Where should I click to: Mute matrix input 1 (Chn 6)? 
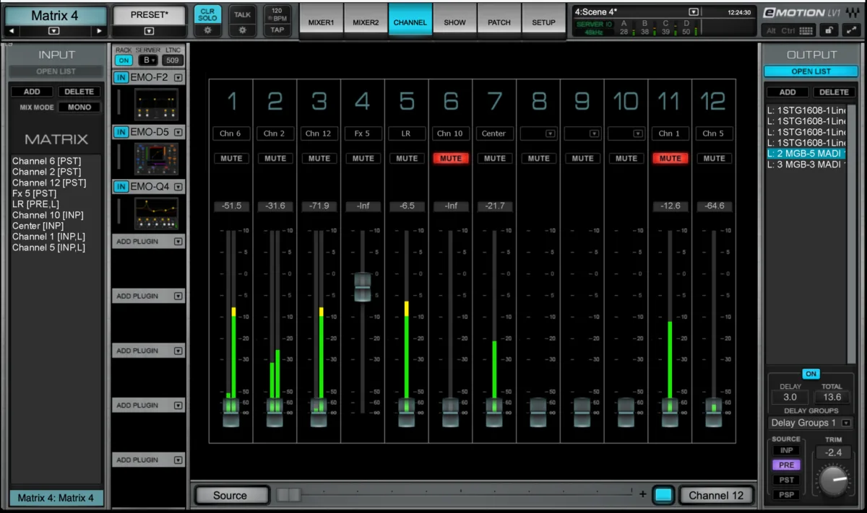point(231,158)
